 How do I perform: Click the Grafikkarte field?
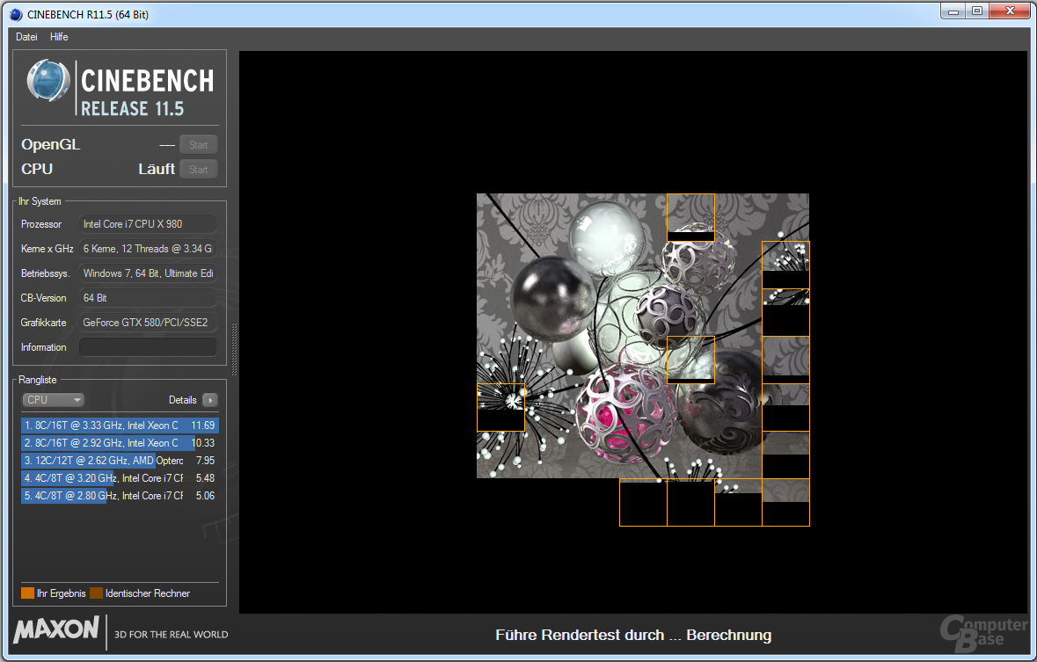tap(148, 322)
